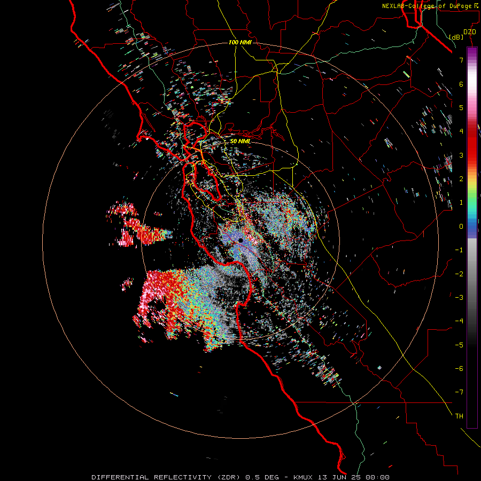Image resolution: width=481 pixels, height=481 pixels.
Task: Click the -5 dB tick on the color scale
Action: coord(459,345)
